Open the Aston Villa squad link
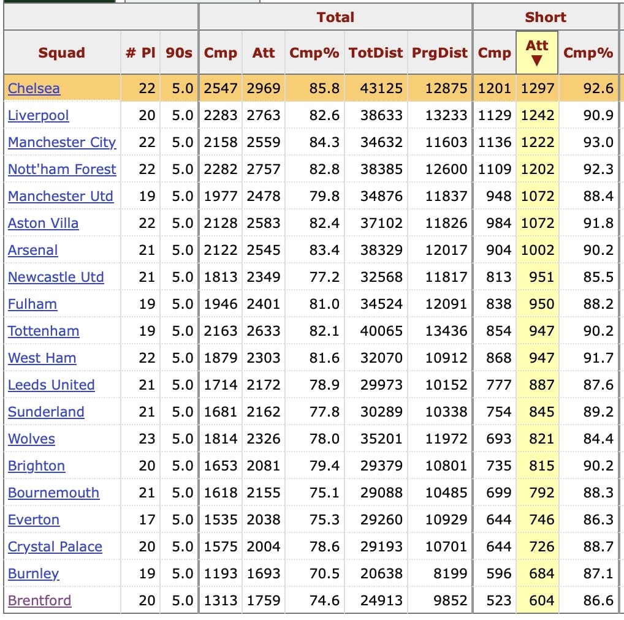This screenshot has width=624, height=620. coord(43,223)
